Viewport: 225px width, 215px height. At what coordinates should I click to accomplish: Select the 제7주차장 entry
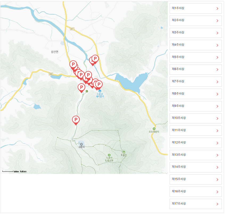pos(196,82)
